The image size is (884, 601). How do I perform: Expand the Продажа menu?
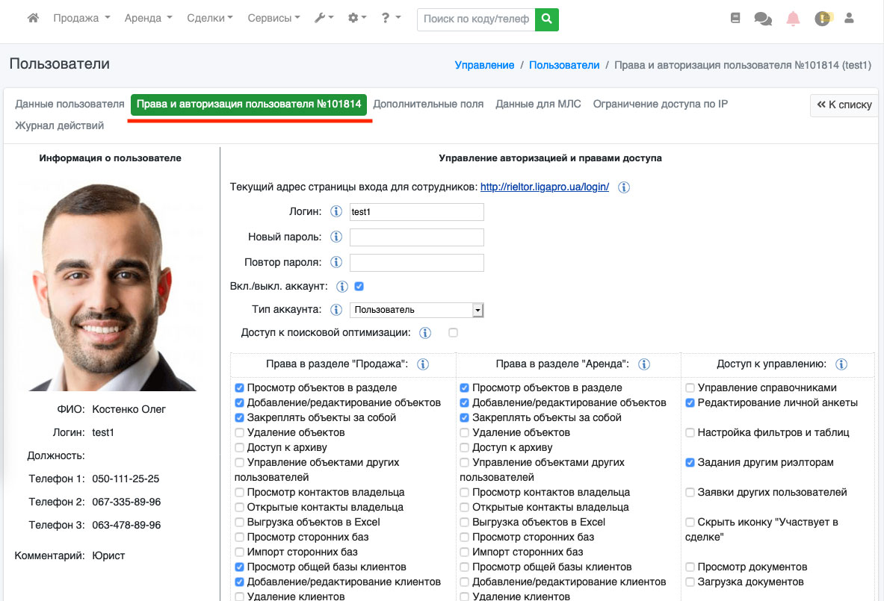(x=81, y=19)
